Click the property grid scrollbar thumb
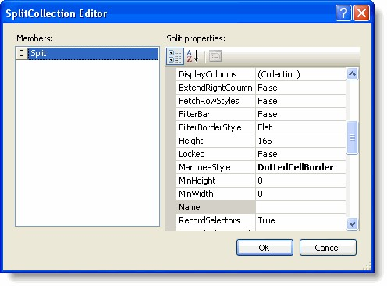 [x=352, y=138]
